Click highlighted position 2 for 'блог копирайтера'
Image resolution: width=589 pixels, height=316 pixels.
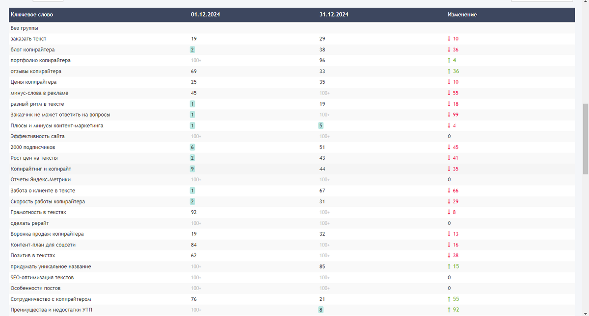point(192,49)
